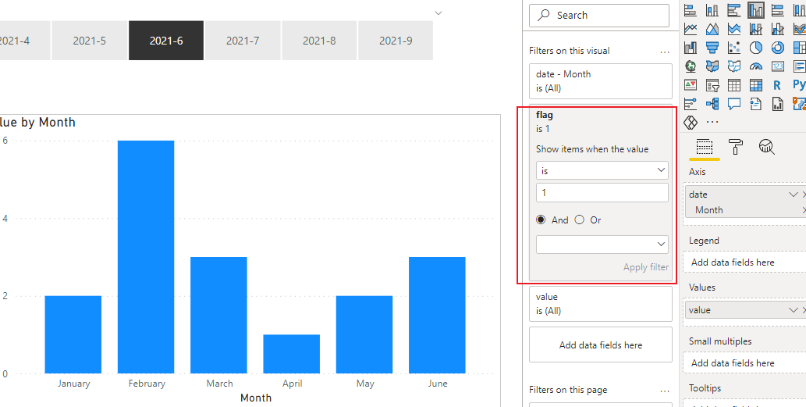Select the Decomposition tree visual
The image size is (806, 407).
click(x=712, y=104)
